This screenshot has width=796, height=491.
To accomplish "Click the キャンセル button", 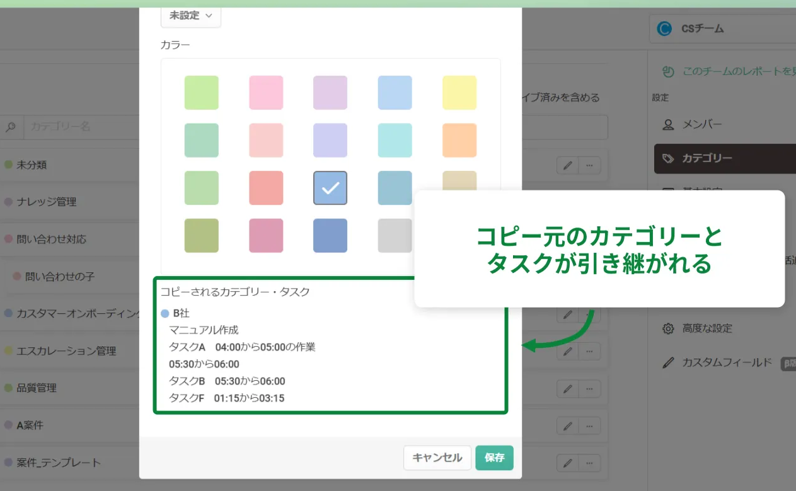I will (x=437, y=458).
